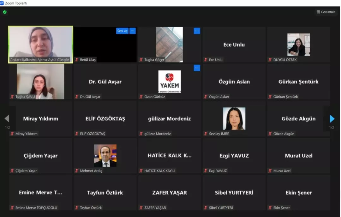341x217 pixels.
Task: Select the Dr. Gül Avşar participant tile
Action: [x=105, y=82]
